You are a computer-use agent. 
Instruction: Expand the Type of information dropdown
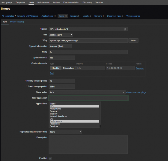pos(60,46)
